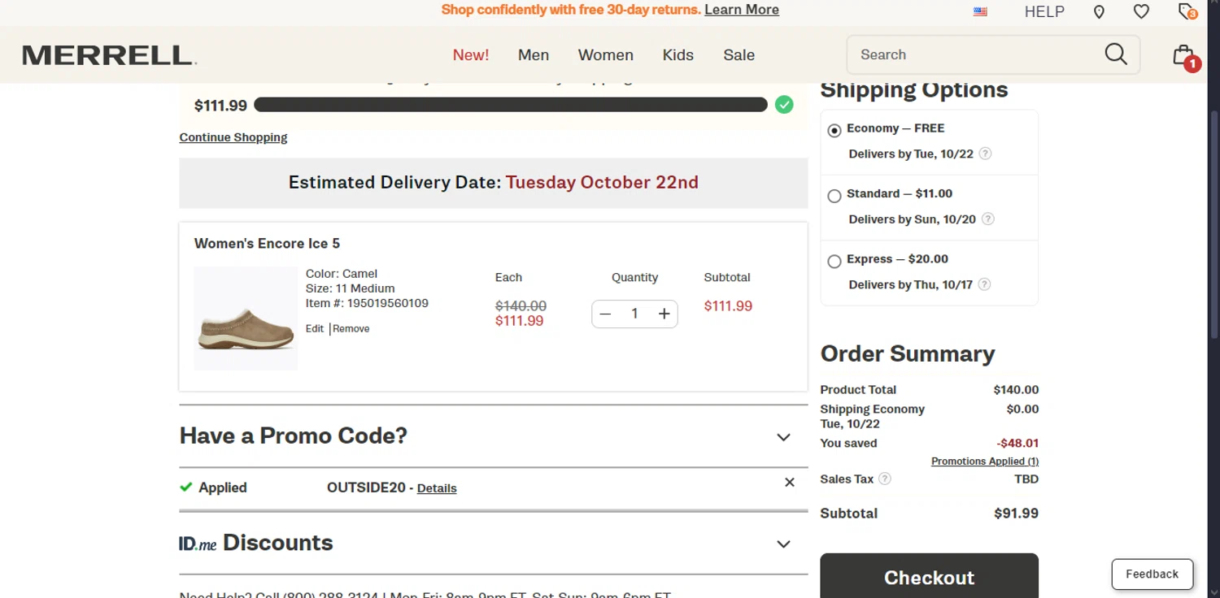This screenshot has width=1220, height=598.
Task: Click the Checkout button
Action: click(x=930, y=577)
